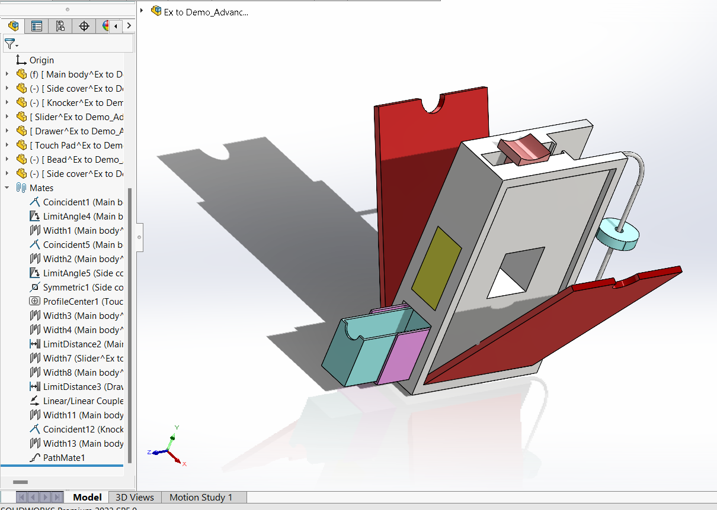Select the Width13 mate
This screenshot has height=510, width=717.
pyautogui.click(x=76, y=443)
